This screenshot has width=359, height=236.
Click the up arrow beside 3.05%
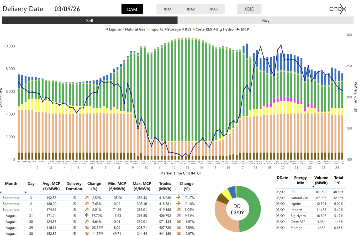(x=179, y=210)
